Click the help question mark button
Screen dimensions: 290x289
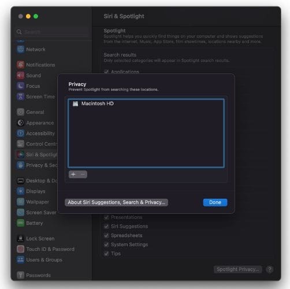coord(270,269)
